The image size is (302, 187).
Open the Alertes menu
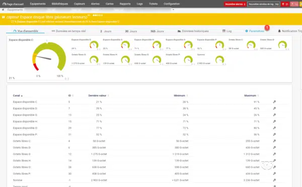95,4
